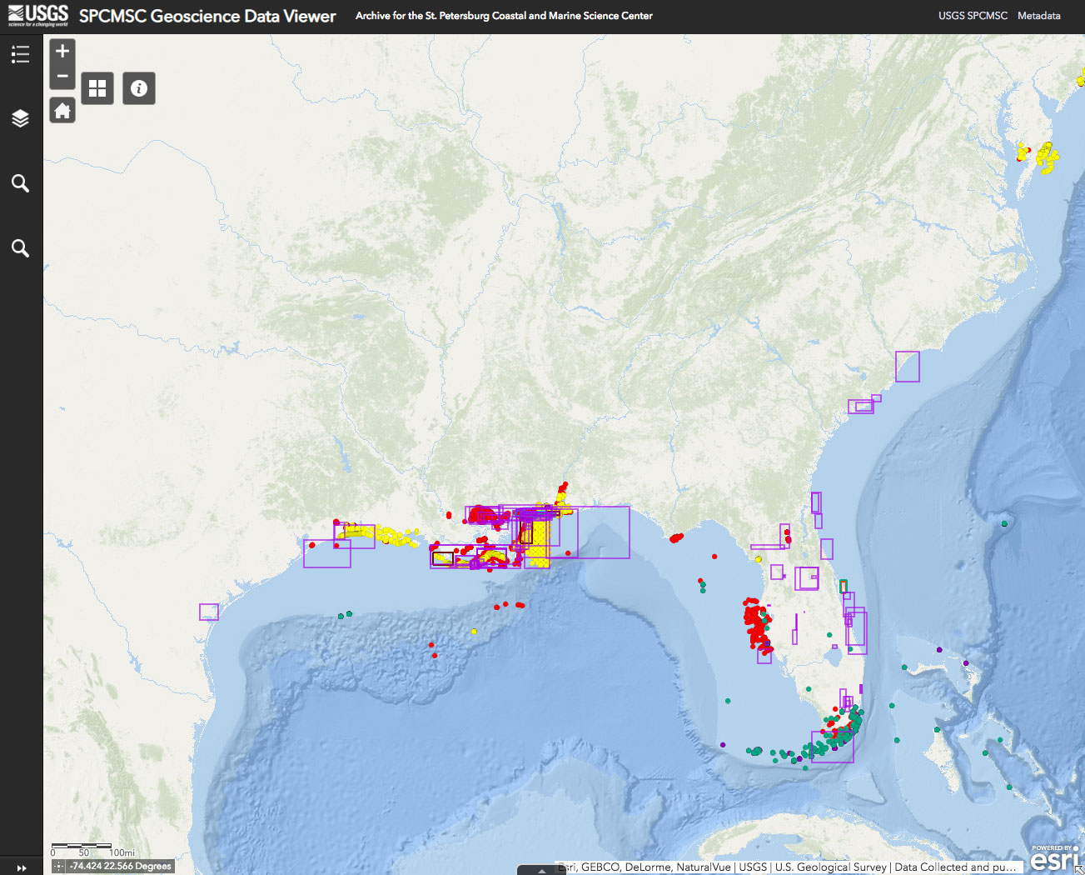Click the lower magnifier search icon in sidebar
This screenshot has width=1085, height=875.
[21, 248]
